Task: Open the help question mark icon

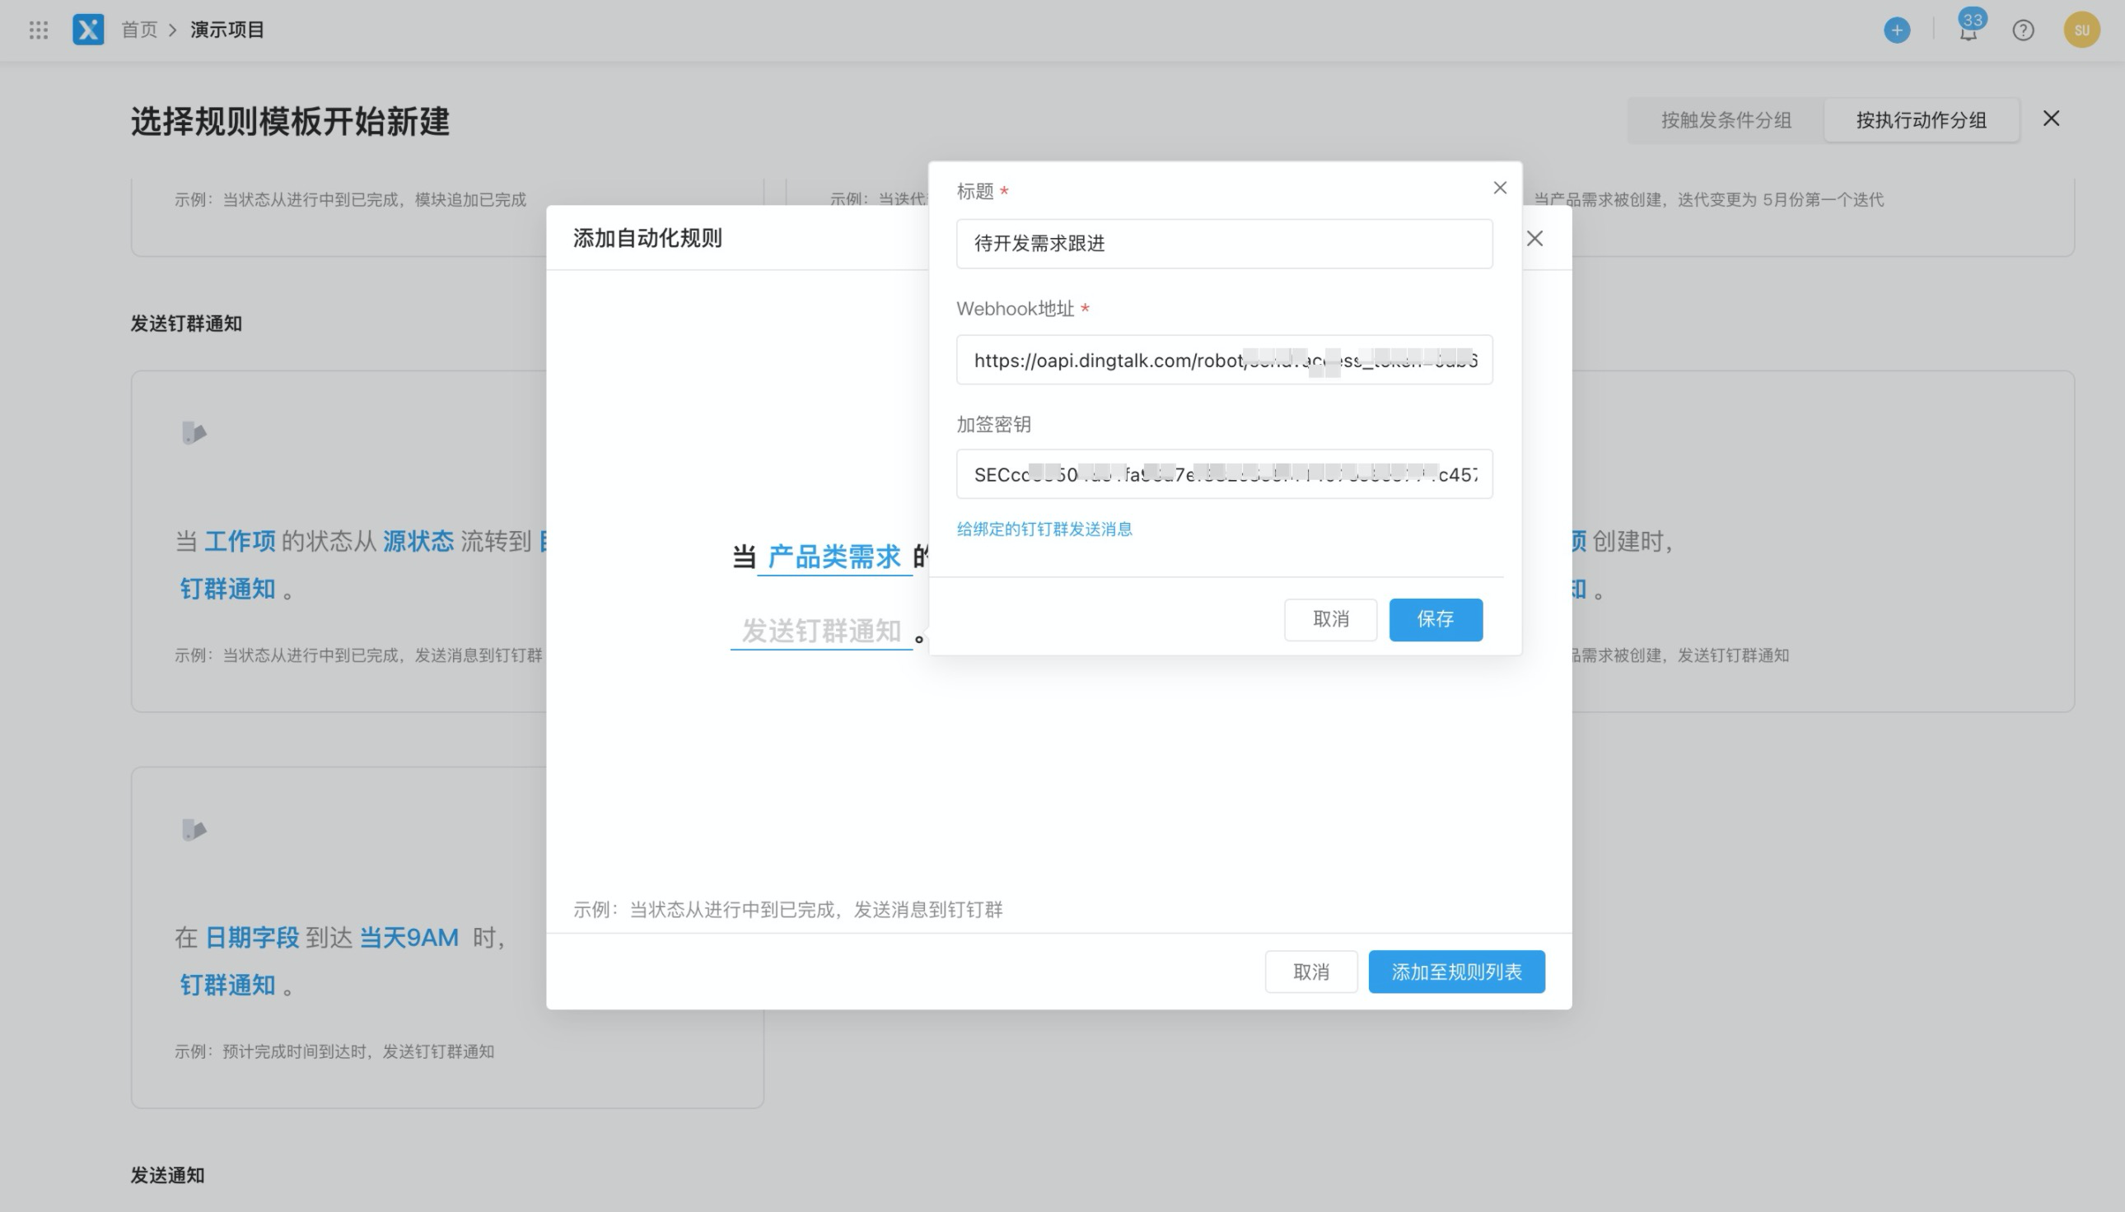Action: (2024, 30)
